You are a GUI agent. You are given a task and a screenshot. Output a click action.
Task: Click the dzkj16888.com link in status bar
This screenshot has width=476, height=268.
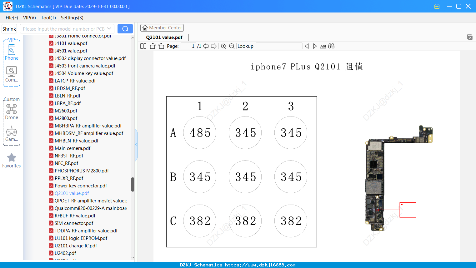click(260, 265)
